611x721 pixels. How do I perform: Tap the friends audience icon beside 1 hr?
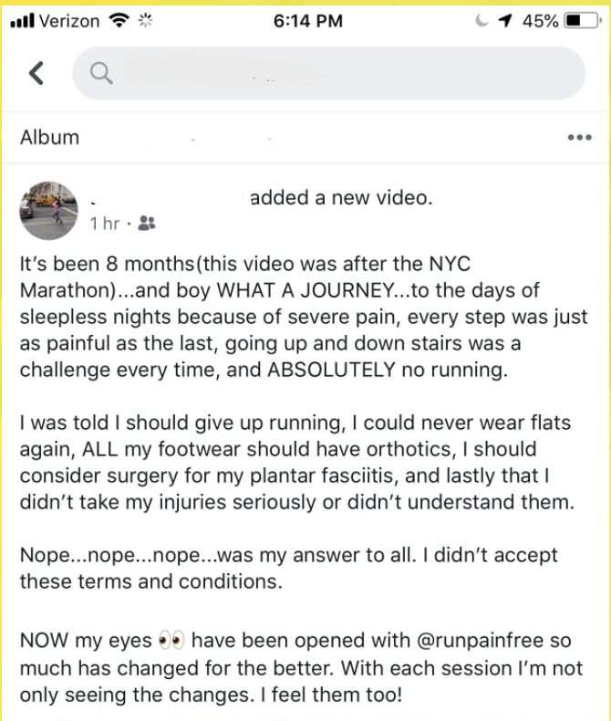point(146,223)
